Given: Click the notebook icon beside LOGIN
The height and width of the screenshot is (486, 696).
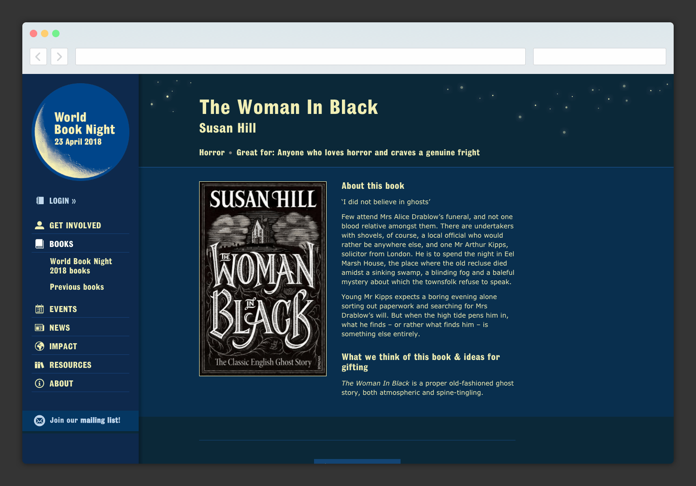Looking at the screenshot, I should (40, 200).
